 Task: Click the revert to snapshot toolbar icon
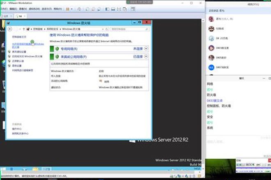(x=93, y=9)
